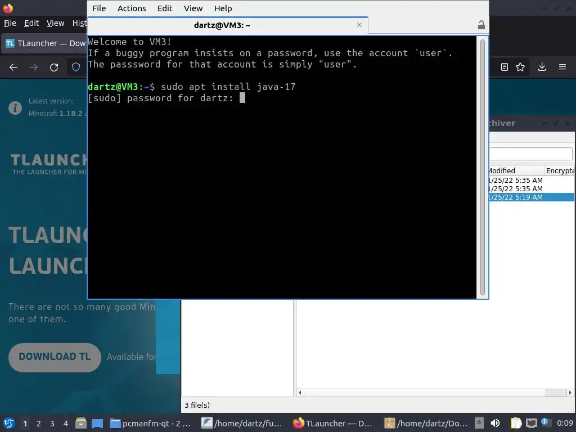The image size is (576, 432).
Task: Click the terminal vertical scrollbar
Action: click(482, 167)
